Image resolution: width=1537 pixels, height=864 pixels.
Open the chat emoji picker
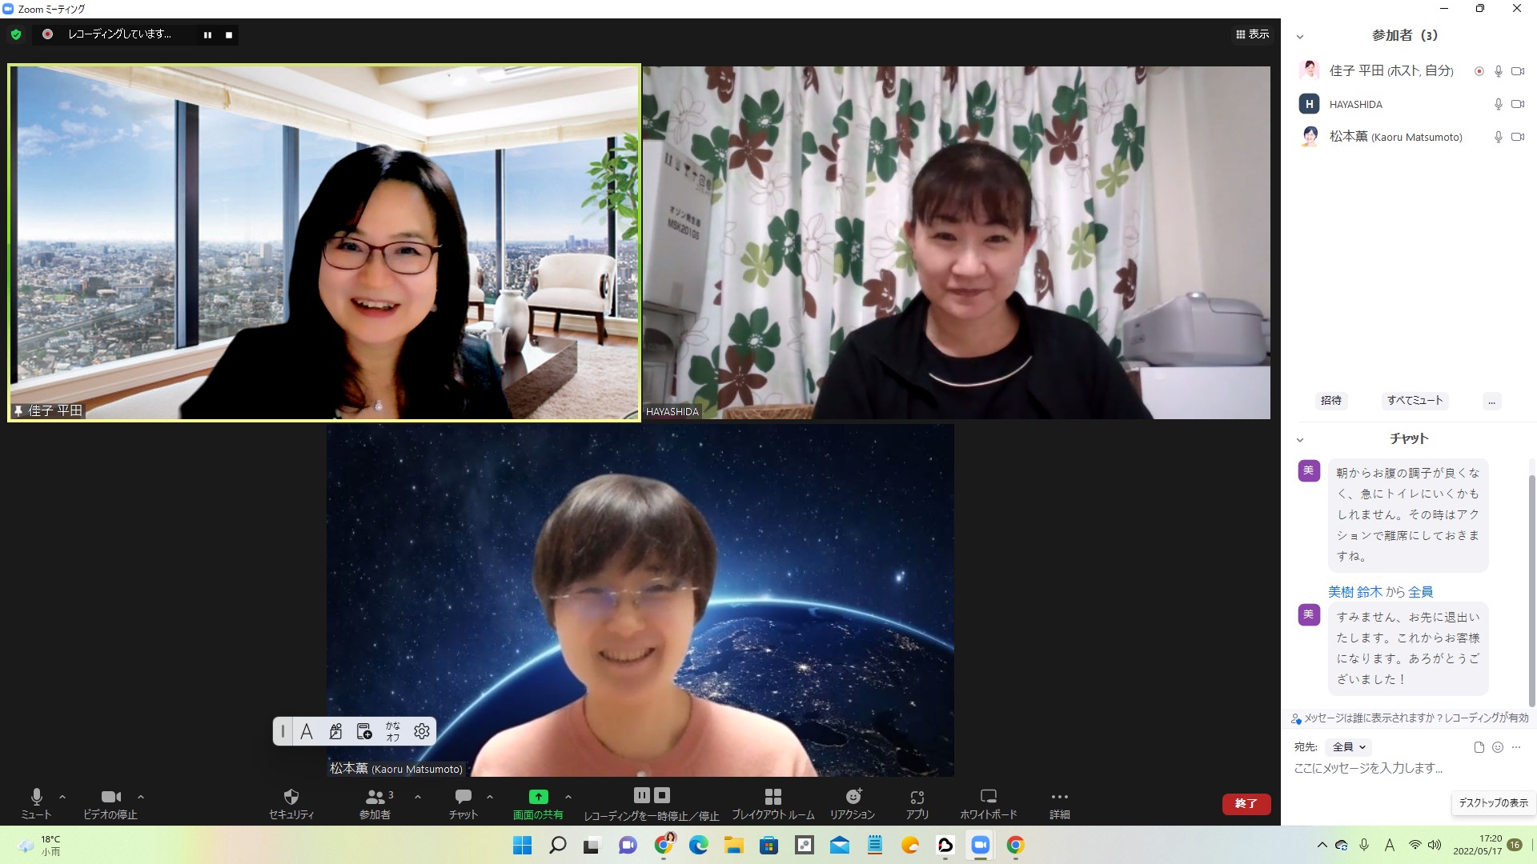point(1498,747)
